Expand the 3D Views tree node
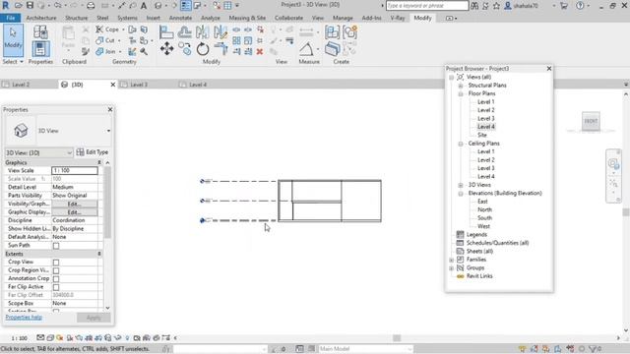This screenshot has width=630, height=354. pos(461,185)
